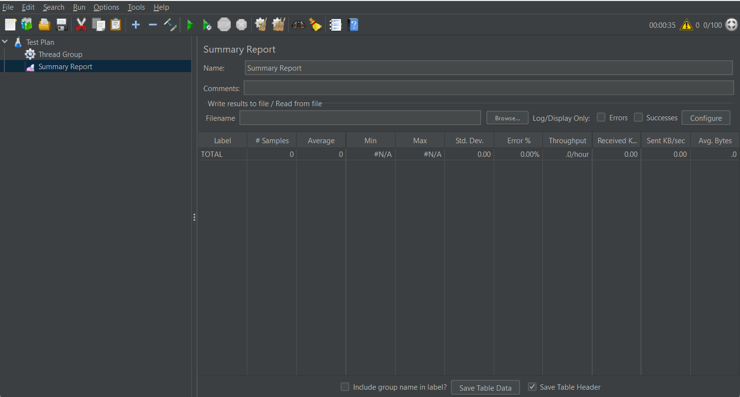Open the File menu
Viewport: 740px width, 397px height.
8,7
